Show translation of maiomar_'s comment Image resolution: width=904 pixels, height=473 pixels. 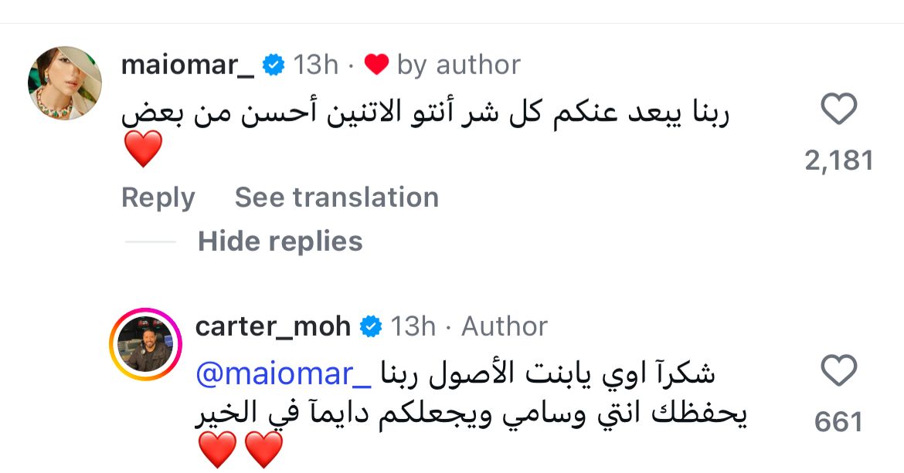click(x=336, y=198)
